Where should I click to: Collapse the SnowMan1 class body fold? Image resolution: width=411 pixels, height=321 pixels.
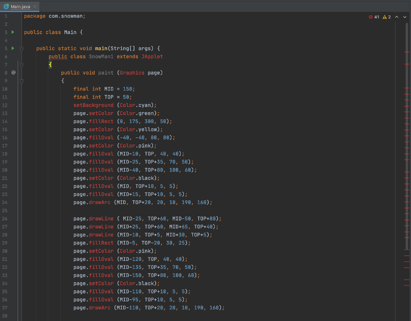point(22,64)
